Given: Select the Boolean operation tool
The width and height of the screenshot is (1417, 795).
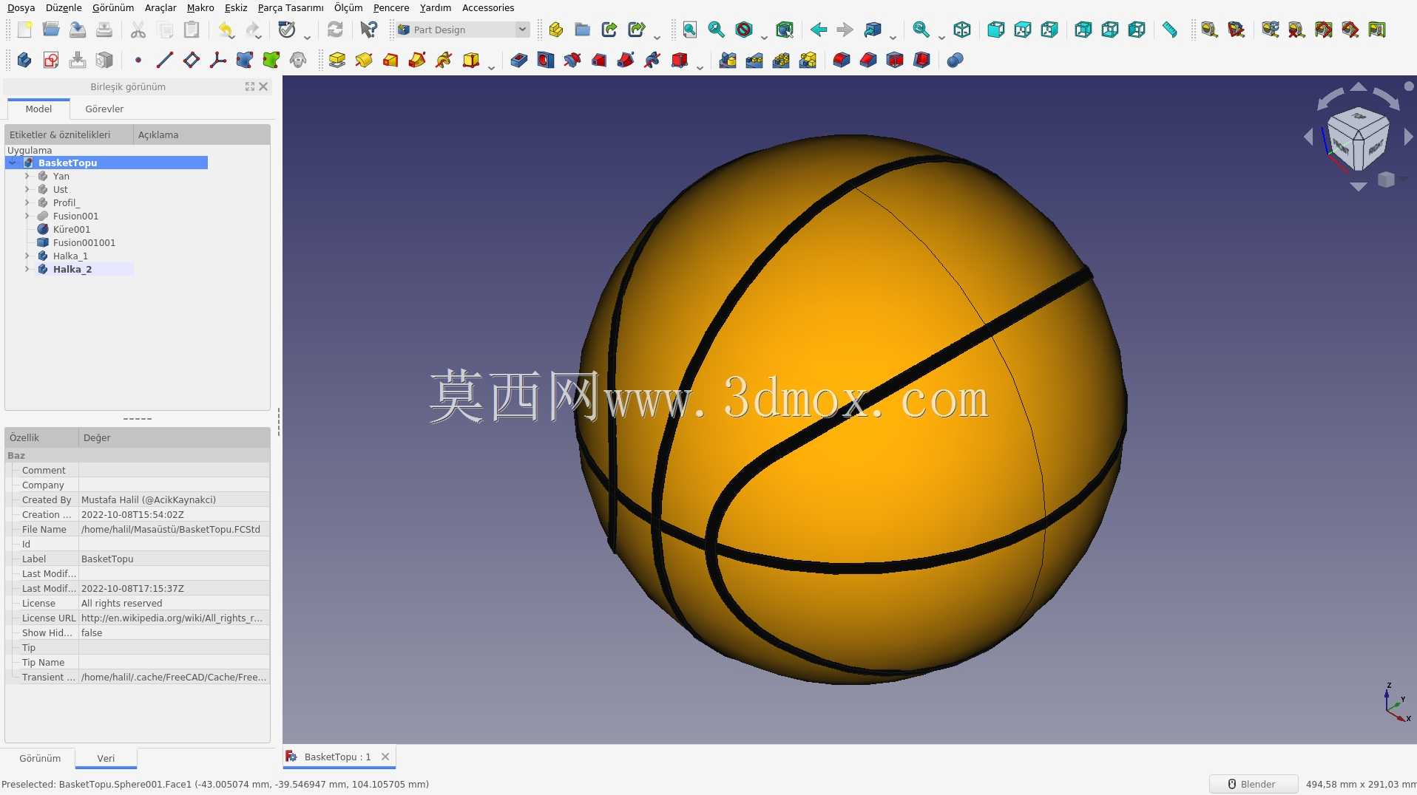Looking at the screenshot, I should (x=955, y=60).
